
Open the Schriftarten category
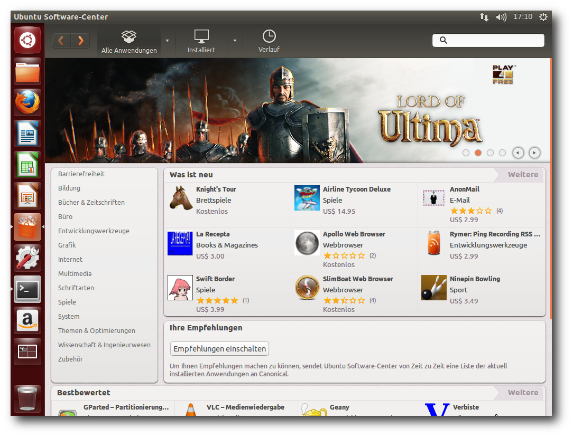(76, 288)
